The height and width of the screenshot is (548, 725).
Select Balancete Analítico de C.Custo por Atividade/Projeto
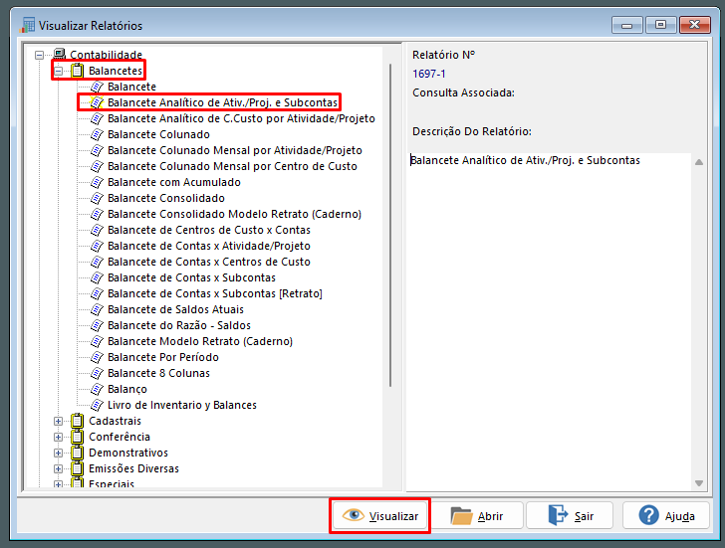(x=241, y=118)
